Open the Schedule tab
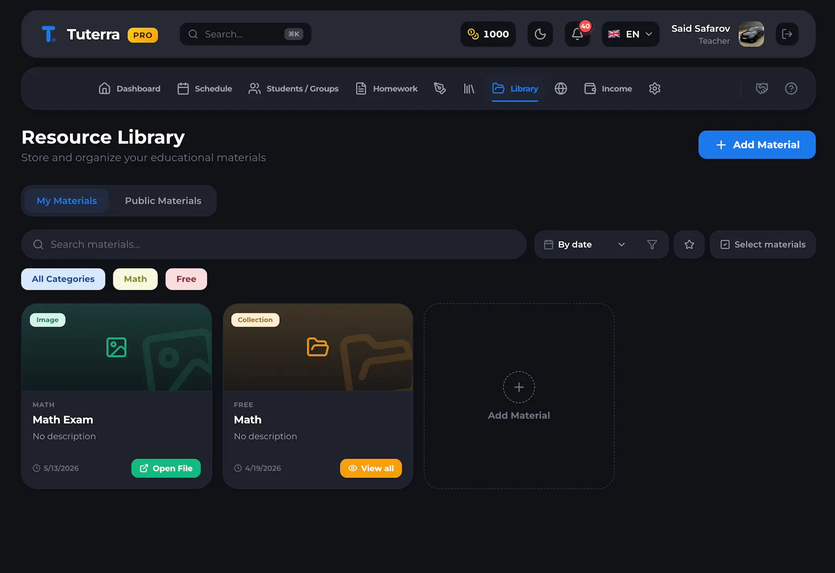Viewport: 835px width, 573px height. (205, 89)
